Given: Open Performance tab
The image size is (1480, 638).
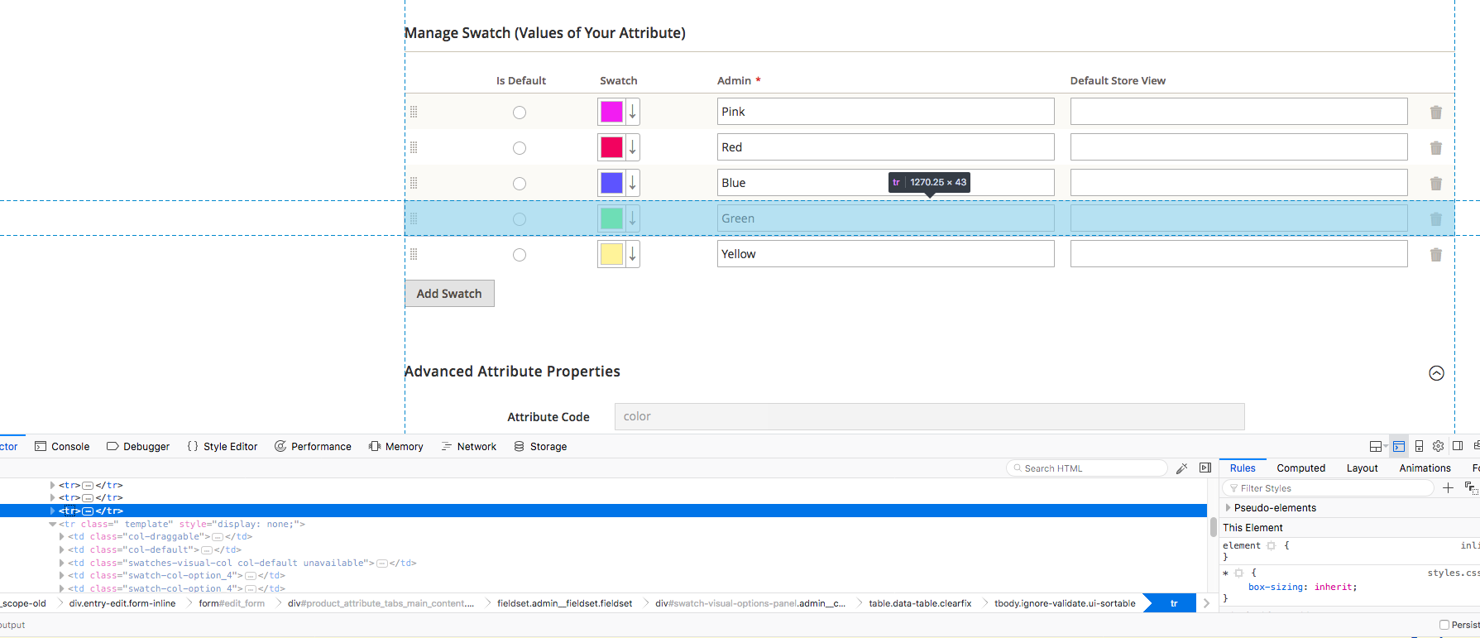Looking at the screenshot, I should [x=313, y=446].
